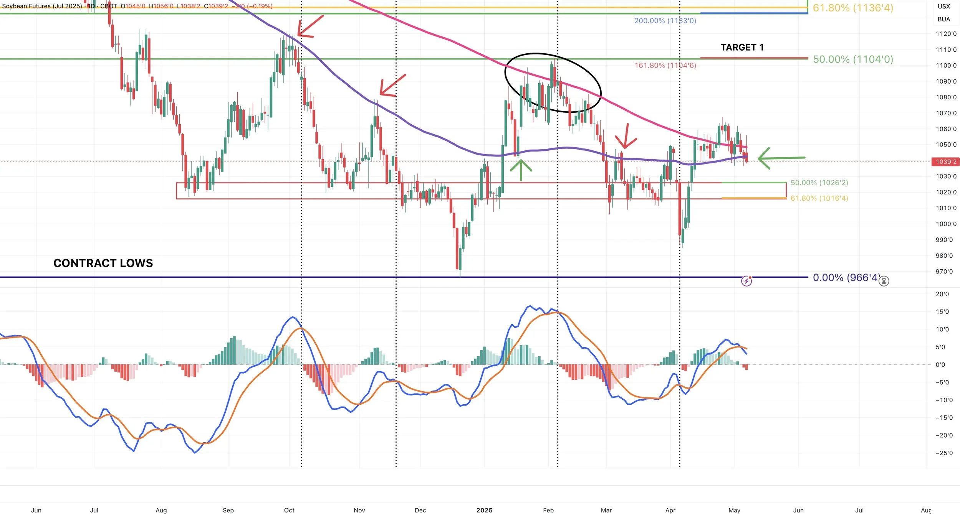Select the red down arrow drawing in March
960x514 pixels.
[626, 136]
